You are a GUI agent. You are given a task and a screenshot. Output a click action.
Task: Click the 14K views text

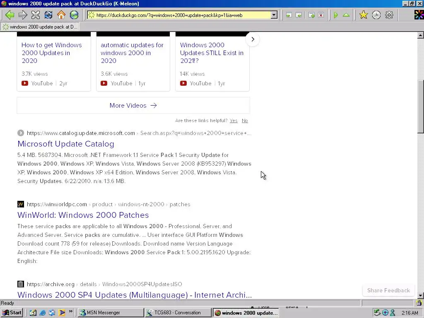(192, 74)
